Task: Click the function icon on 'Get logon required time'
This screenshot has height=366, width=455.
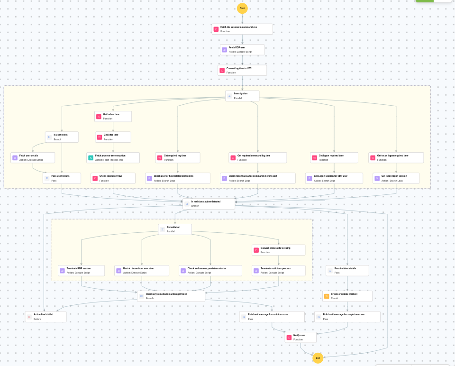Action: pyautogui.click(x=315, y=157)
